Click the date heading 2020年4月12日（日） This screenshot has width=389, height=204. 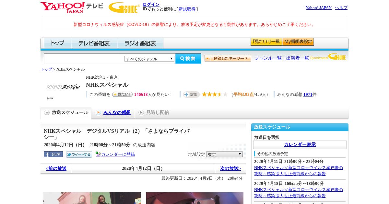click(143, 168)
